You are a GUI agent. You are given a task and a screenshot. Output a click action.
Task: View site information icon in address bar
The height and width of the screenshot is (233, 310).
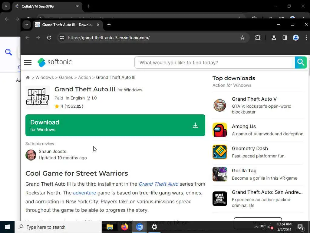(62, 38)
